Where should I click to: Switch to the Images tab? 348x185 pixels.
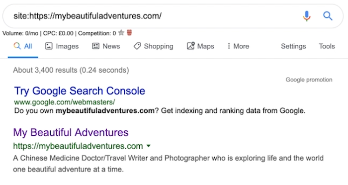(62, 46)
